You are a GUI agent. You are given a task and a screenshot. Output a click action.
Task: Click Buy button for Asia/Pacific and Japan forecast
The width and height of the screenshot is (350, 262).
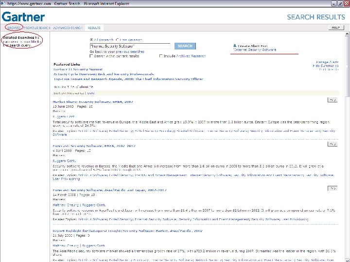[332, 188]
